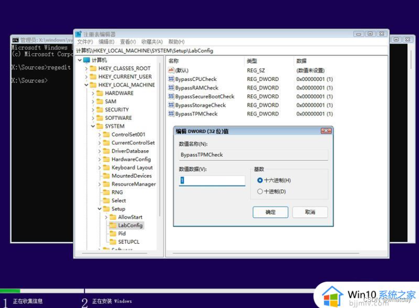The width and height of the screenshot is (419, 308).
Task: Click the BypassStorageCheck value name
Action: click(x=200, y=105)
